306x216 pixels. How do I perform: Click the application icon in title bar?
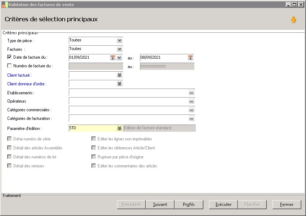pos(5,4)
